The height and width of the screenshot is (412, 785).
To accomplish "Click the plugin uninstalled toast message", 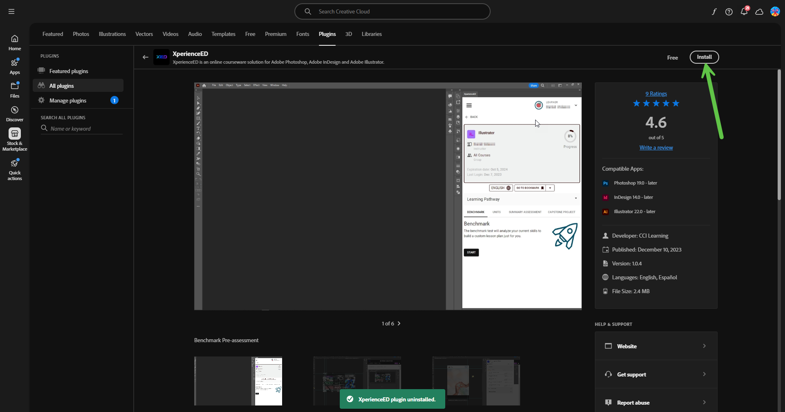I will [392, 399].
